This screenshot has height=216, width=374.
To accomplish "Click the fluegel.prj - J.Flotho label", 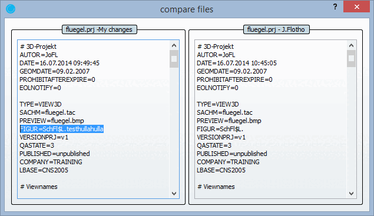I will pyautogui.click(x=276, y=29).
